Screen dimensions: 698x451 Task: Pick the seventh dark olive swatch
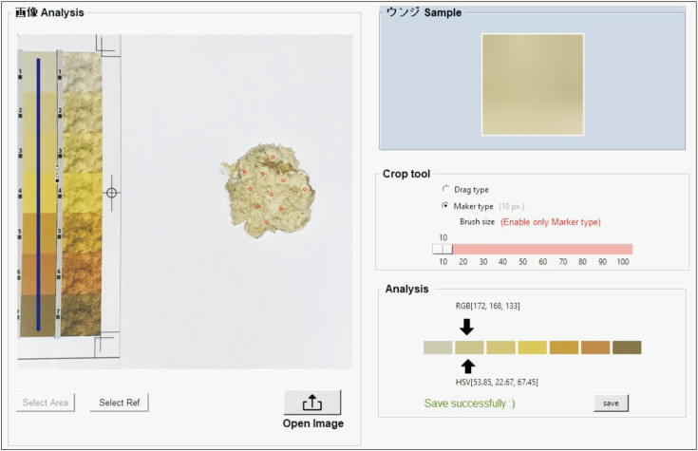[x=627, y=348]
